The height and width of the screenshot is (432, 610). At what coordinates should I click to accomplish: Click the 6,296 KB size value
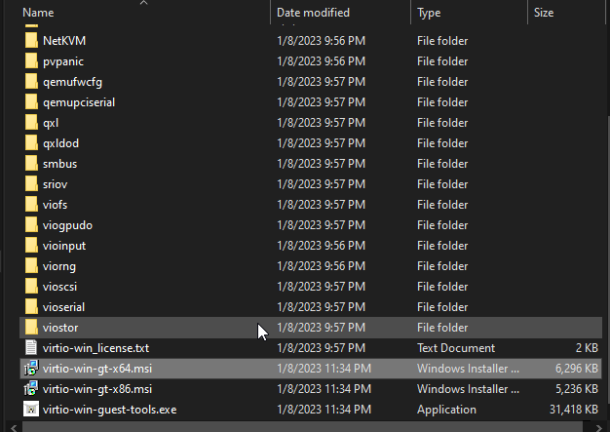pos(576,369)
